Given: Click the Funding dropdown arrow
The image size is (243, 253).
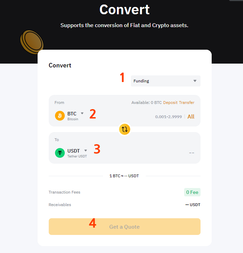Looking at the screenshot, I should pos(195,81).
